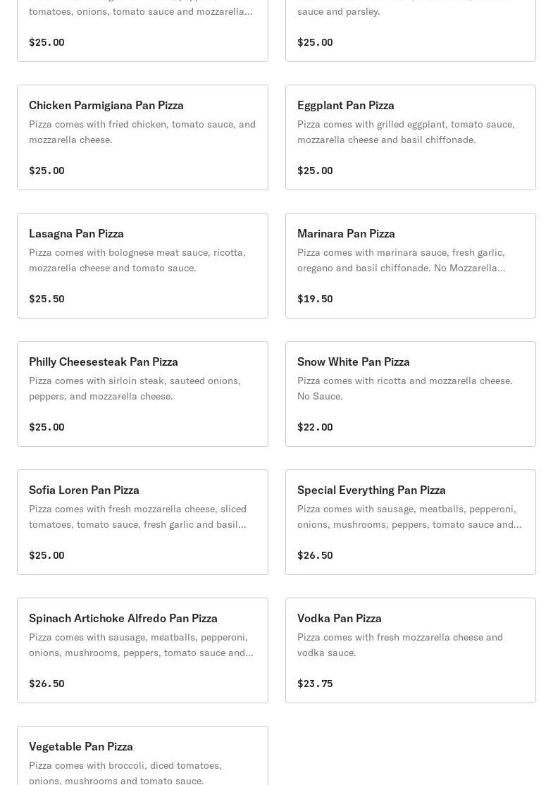Select the Eggplant Pan Pizza card
This screenshot has width=553, height=785.
pos(410,137)
